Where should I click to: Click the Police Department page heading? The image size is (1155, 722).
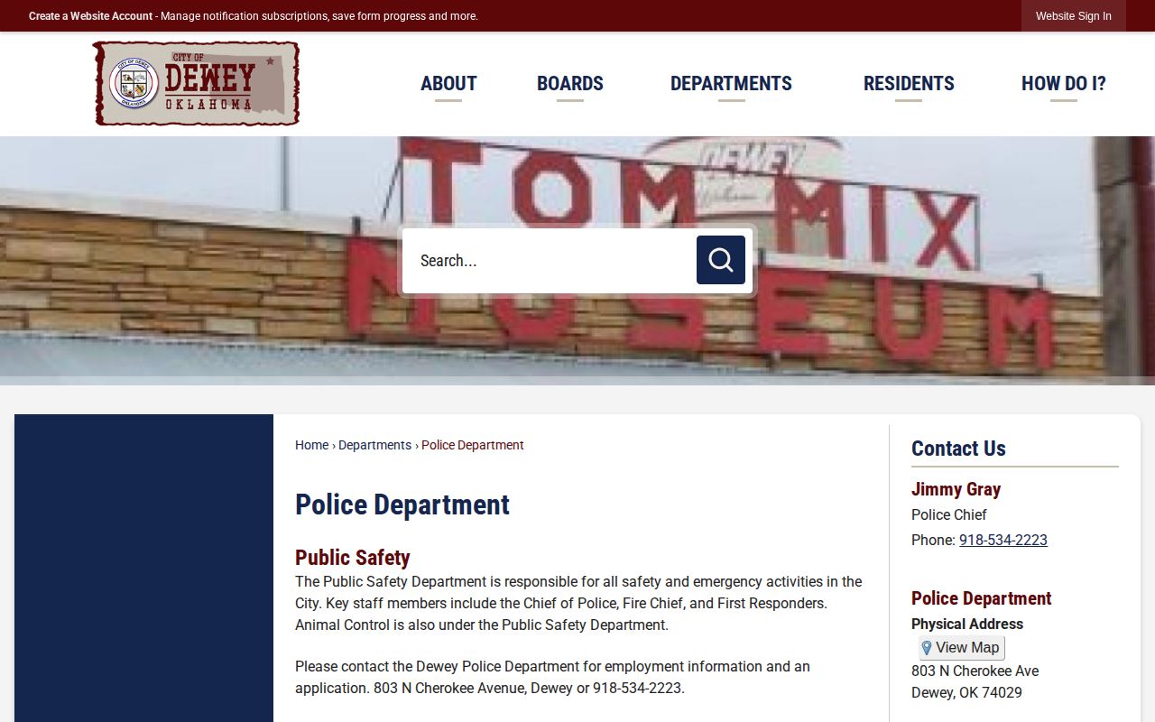[402, 504]
